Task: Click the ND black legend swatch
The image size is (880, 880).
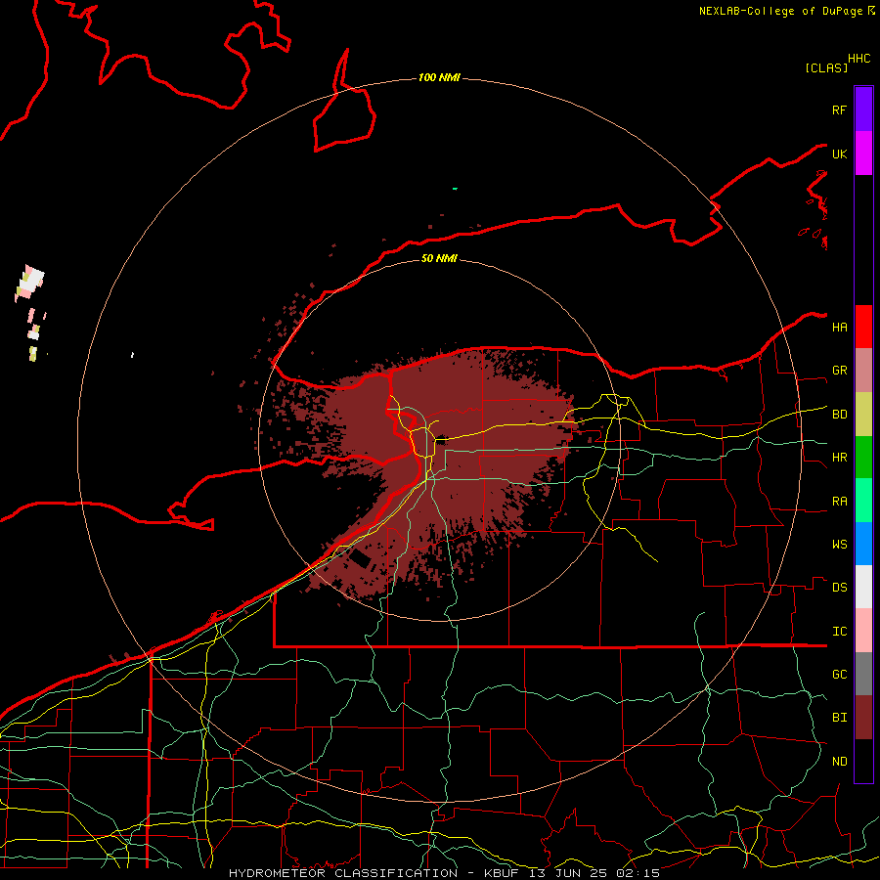Action: point(863,761)
